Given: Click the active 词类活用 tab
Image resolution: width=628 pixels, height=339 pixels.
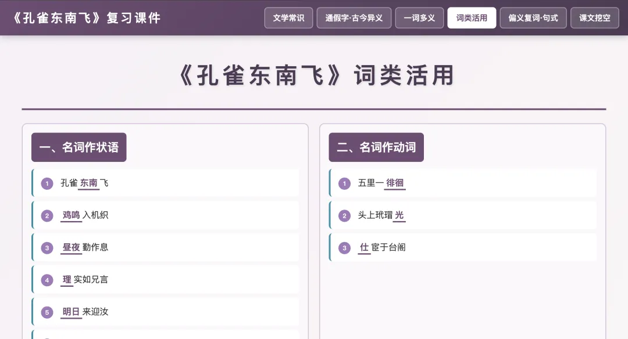Looking at the screenshot, I should 472,18.
